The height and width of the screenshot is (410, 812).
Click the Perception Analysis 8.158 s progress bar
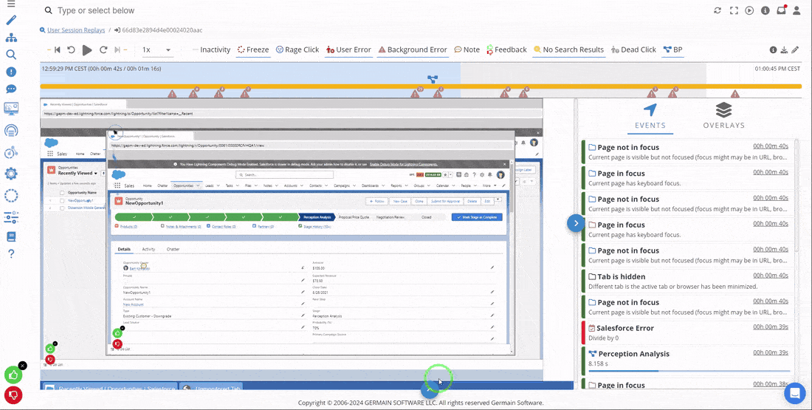(689, 371)
